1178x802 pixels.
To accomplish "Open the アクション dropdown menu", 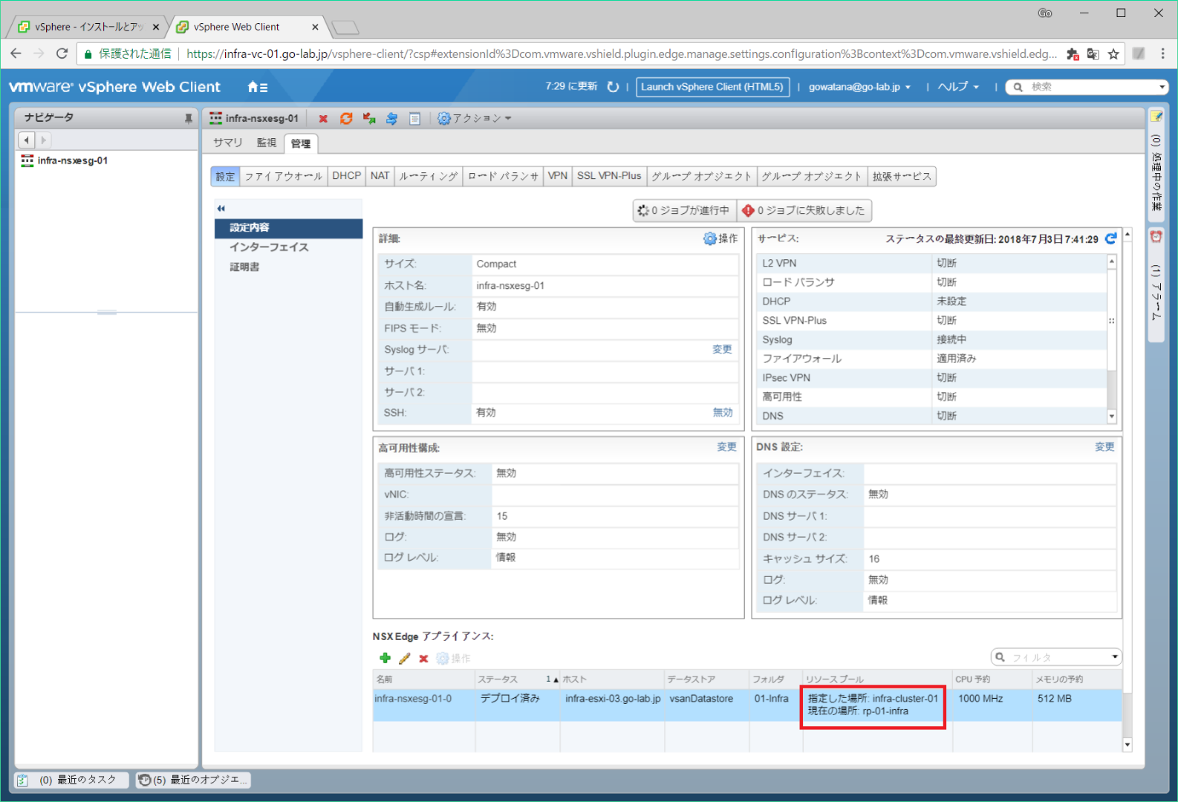I will pos(475,119).
